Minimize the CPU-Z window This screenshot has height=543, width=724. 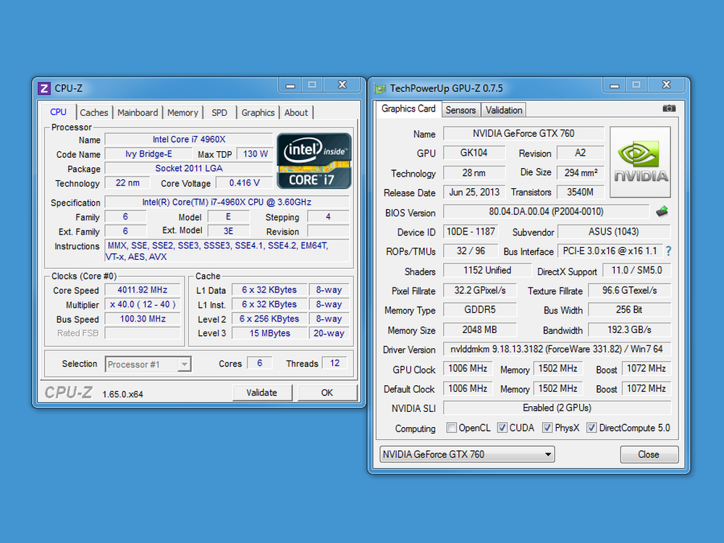290,85
